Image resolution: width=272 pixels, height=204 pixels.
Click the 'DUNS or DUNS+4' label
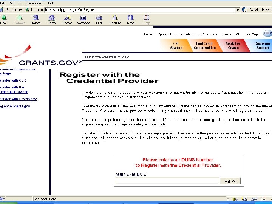point(131,175)
